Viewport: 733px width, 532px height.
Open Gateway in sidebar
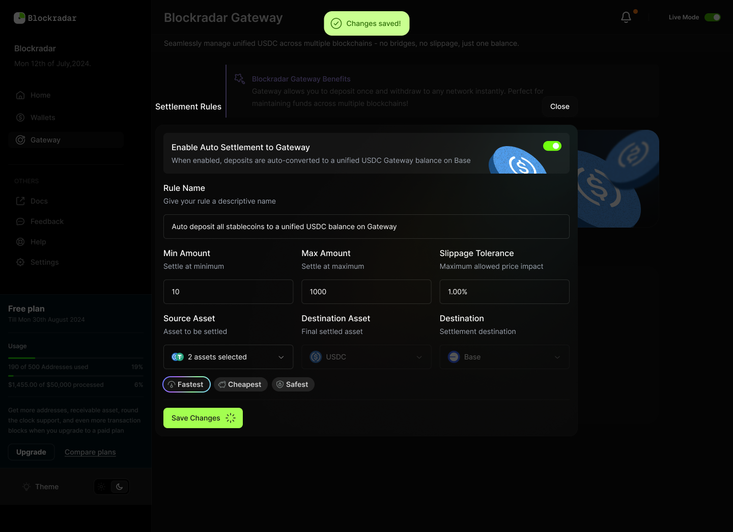tap(66, 140)
